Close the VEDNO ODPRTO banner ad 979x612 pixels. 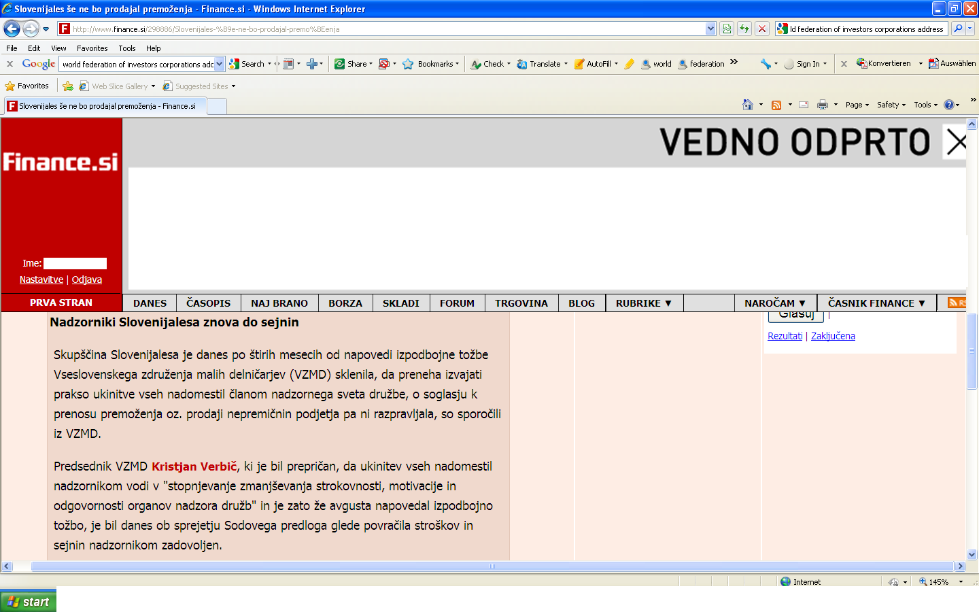tap(956, 142)
